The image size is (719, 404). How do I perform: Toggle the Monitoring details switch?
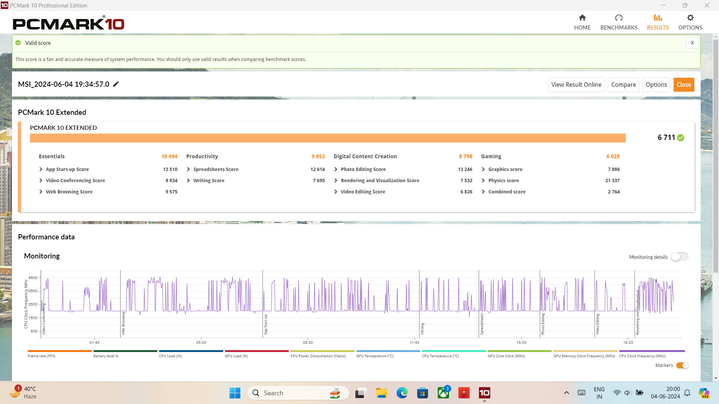tap(679, 257)
